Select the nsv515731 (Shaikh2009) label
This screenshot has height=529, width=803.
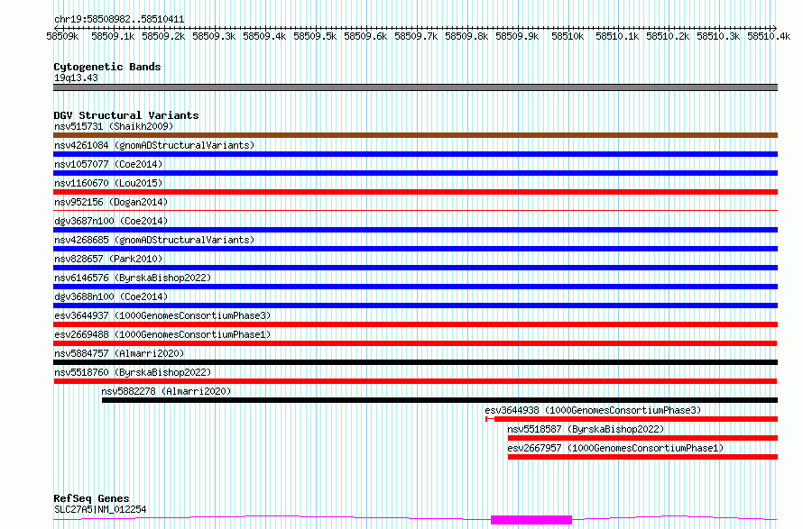click(114, 126)
